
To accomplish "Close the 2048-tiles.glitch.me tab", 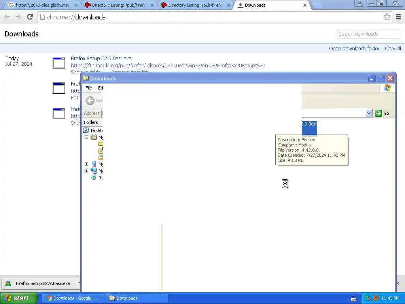I will click(x=76, y=5).
